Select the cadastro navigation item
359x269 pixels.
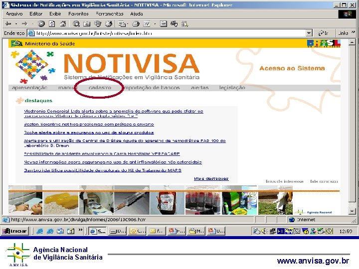click(x=100, y=88)
